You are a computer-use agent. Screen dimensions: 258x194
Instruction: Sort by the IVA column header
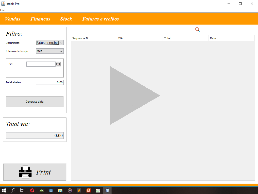coord(140,38)
